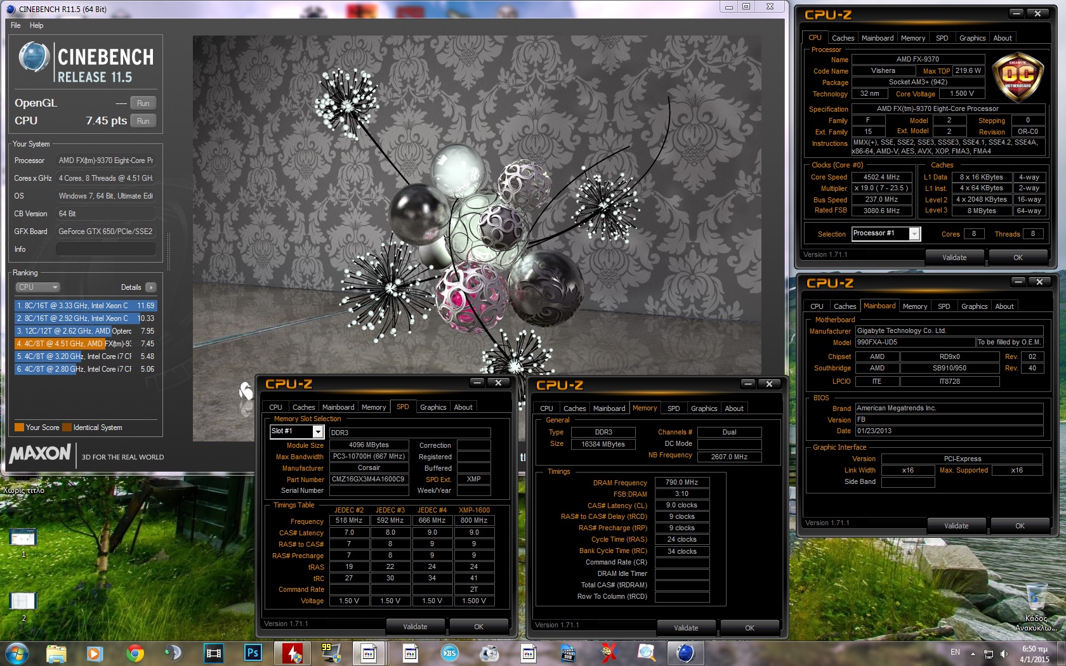Click the NB Frequency 2607.0 MHz value
The width and height of the screenshot is (1066, 666).
tap(729, 457)
